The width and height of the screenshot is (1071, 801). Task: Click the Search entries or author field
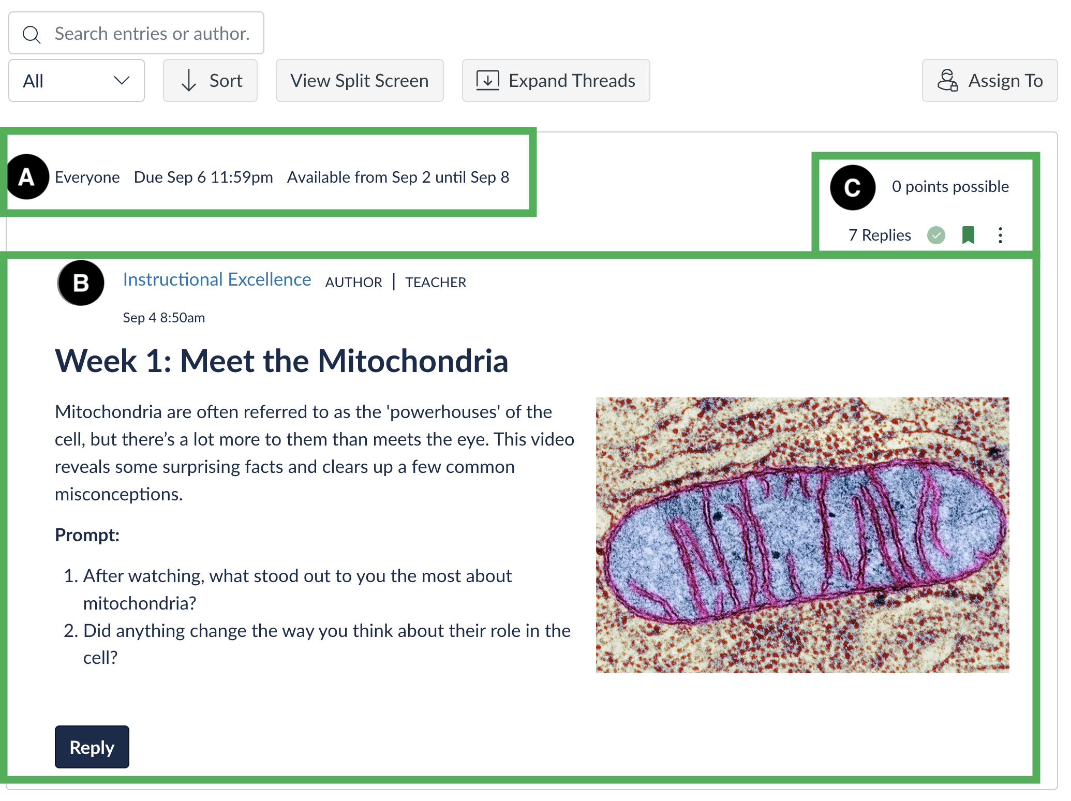pos(136,33)
